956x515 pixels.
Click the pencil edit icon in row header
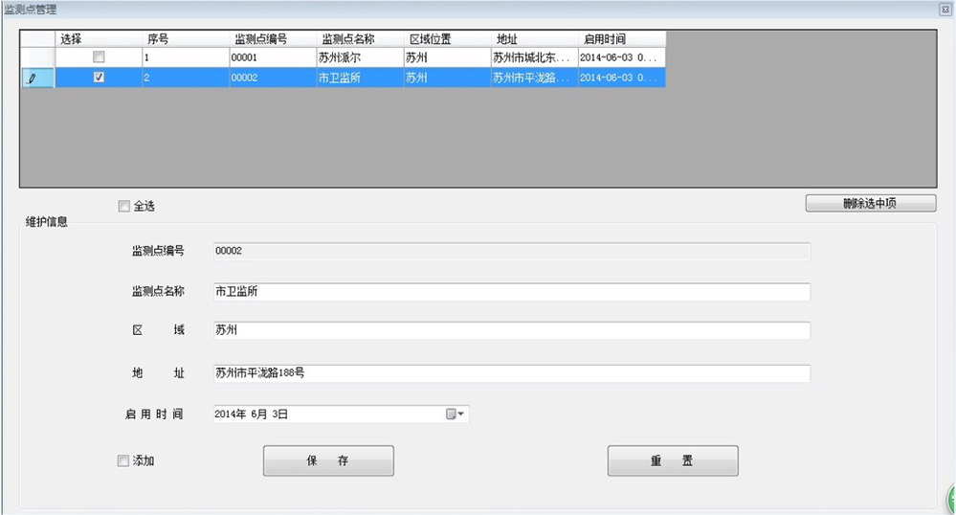32,78
